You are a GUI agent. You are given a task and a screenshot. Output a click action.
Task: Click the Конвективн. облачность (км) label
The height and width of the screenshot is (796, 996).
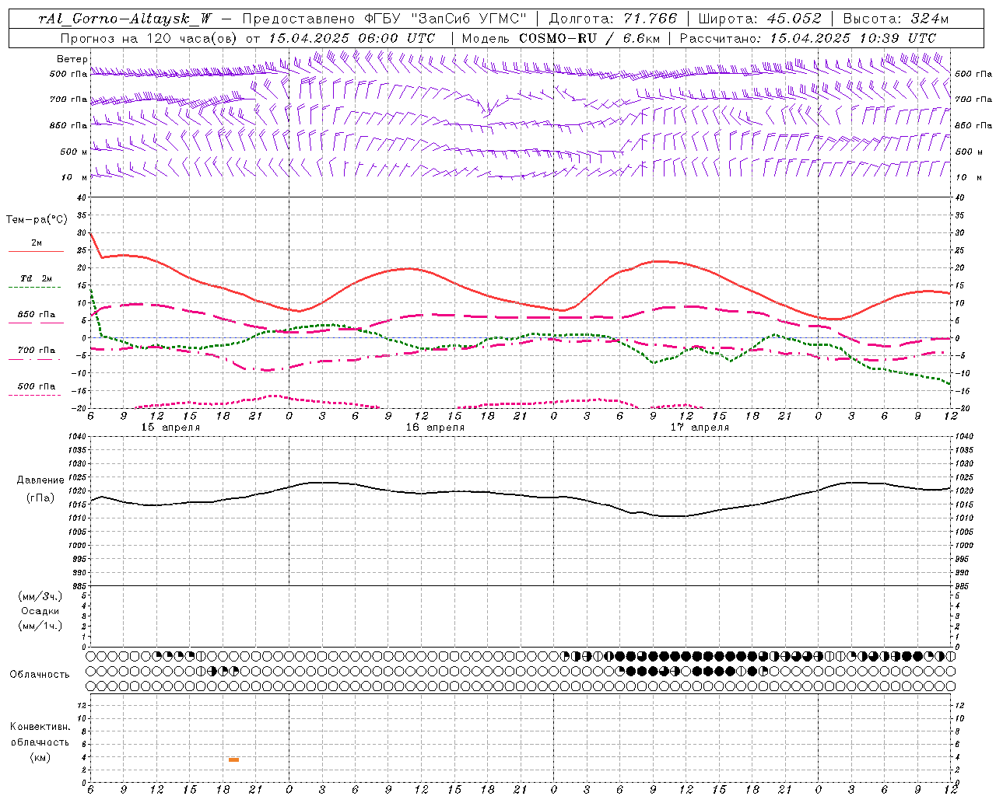pos(40,742)
